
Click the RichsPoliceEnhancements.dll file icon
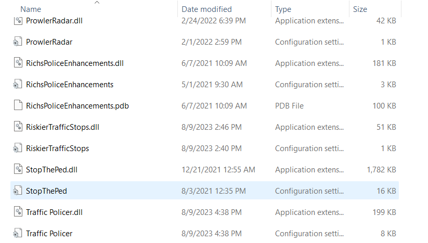tap(18, 63)
